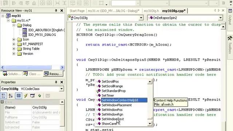The width and height of the screenshot is (233, 131).
Task: Choose SetWindowText from autocomplete list
Action: click(112, 119)
